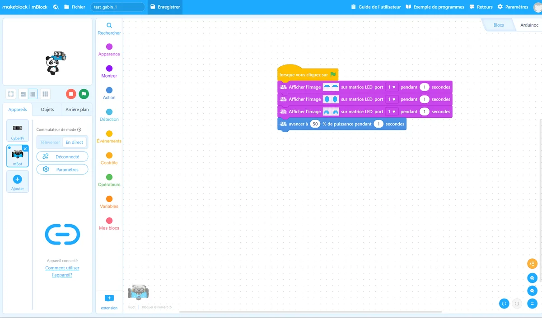
Task: Select the Contrôle block category
Action: [109, 158]
